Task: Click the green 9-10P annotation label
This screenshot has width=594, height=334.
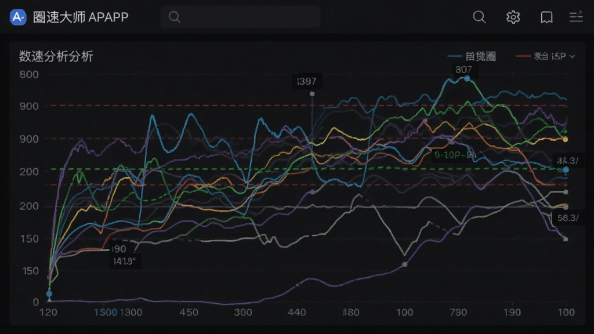Action: pos(455,155)
